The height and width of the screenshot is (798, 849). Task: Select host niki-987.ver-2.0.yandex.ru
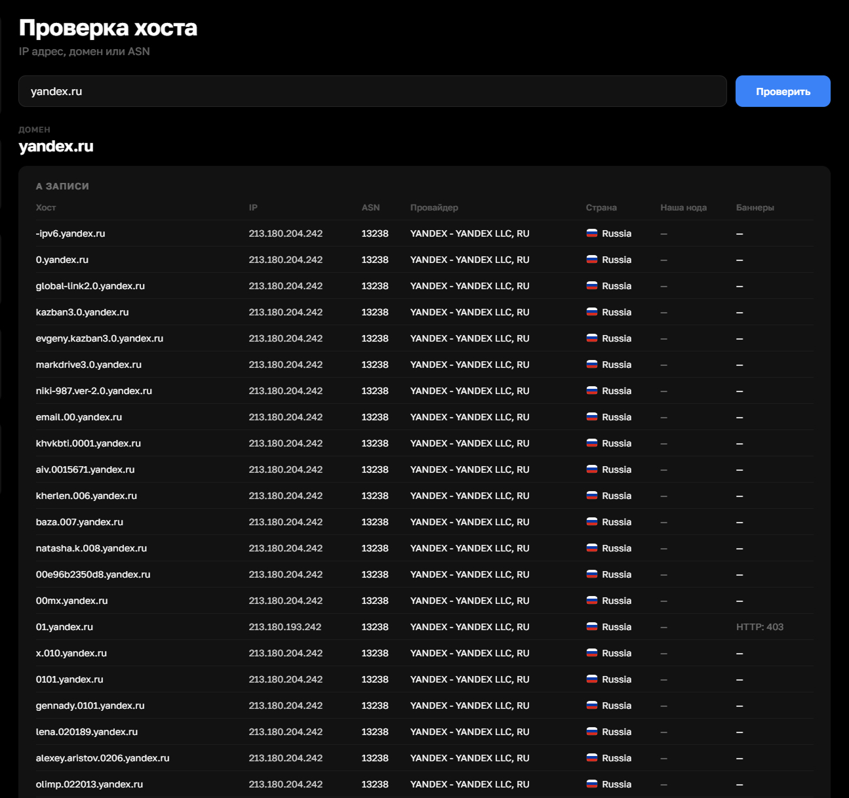tap(94, 391)
